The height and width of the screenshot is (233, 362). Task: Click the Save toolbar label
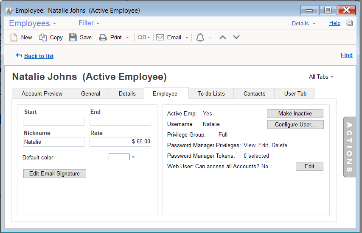point(86,38)
